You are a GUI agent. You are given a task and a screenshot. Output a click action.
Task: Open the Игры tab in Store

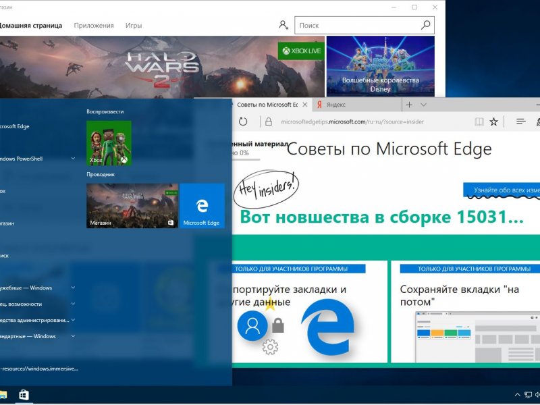[x=133, y=26]
